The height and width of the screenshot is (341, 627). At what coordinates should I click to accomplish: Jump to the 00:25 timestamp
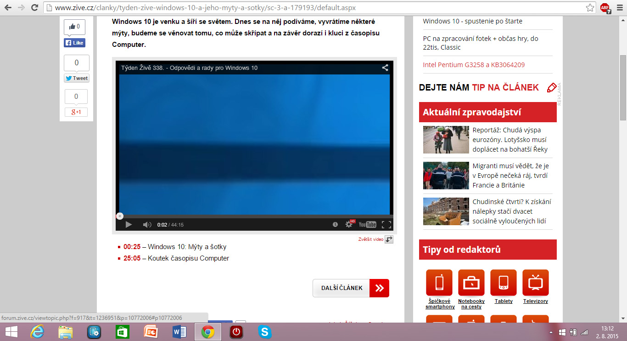pyautogui.click(x=132, y=247)
